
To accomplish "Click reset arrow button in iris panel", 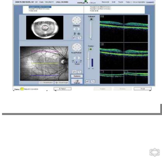I will click(x=74, y=38).
